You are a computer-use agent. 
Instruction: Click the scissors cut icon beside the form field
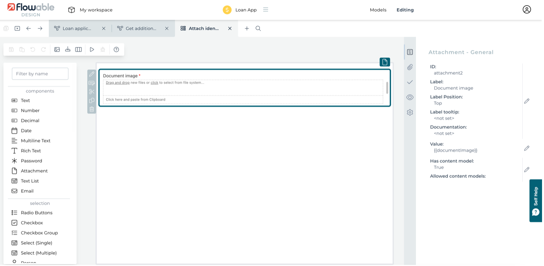(92, 92)
